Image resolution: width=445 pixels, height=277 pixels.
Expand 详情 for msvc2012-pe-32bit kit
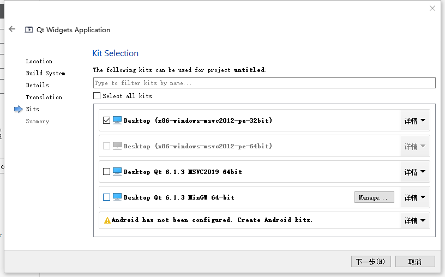[414, 121]
